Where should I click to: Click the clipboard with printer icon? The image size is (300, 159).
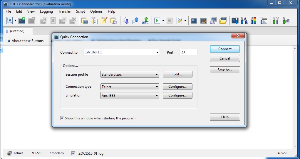[x=114, y=21]
